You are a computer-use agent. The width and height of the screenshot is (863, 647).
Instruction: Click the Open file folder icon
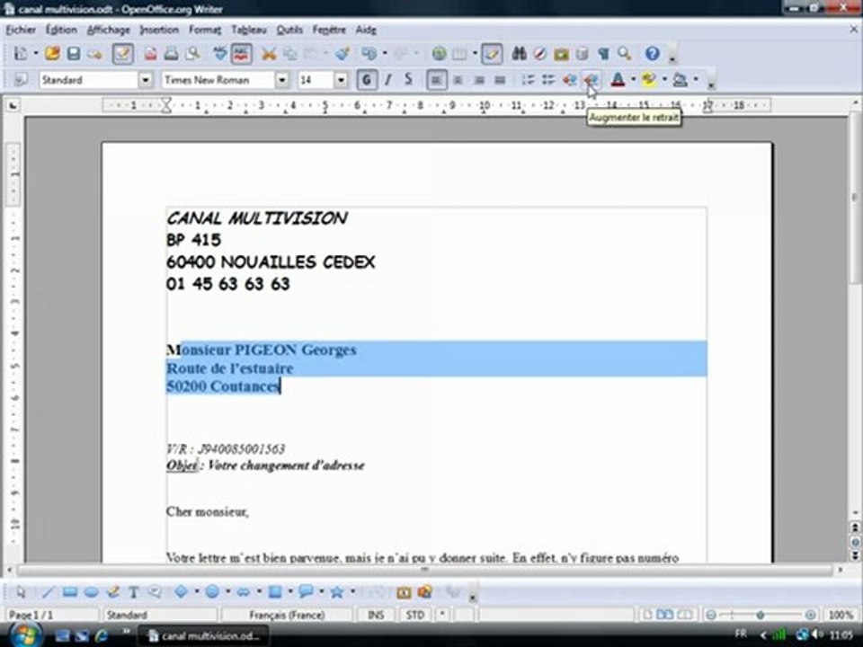pyautogui.click(x=52, y=53)
